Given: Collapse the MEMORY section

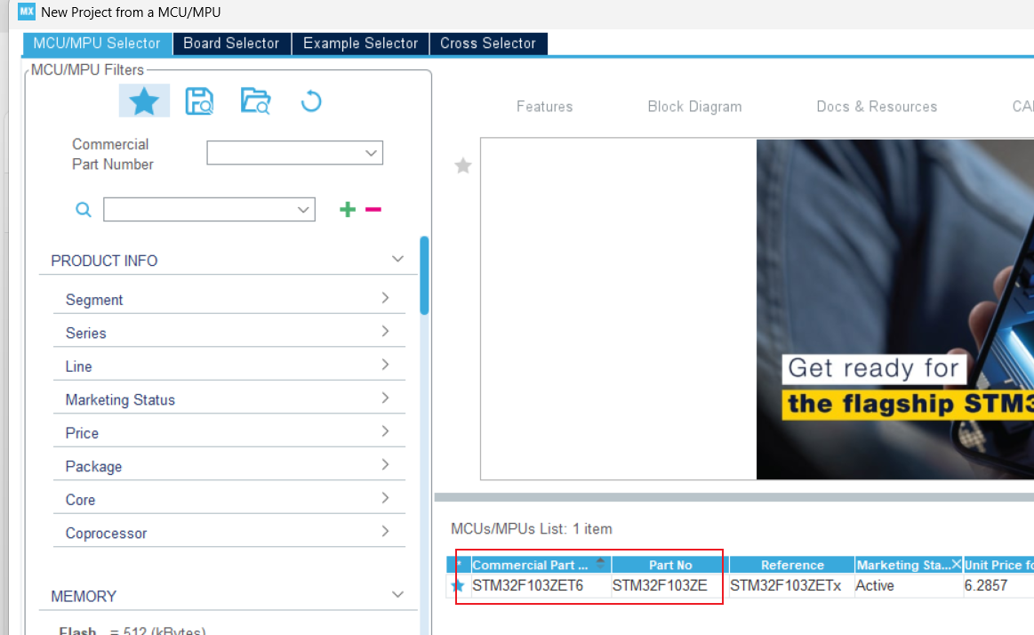Looking at the screenshot, I should 397,595.
